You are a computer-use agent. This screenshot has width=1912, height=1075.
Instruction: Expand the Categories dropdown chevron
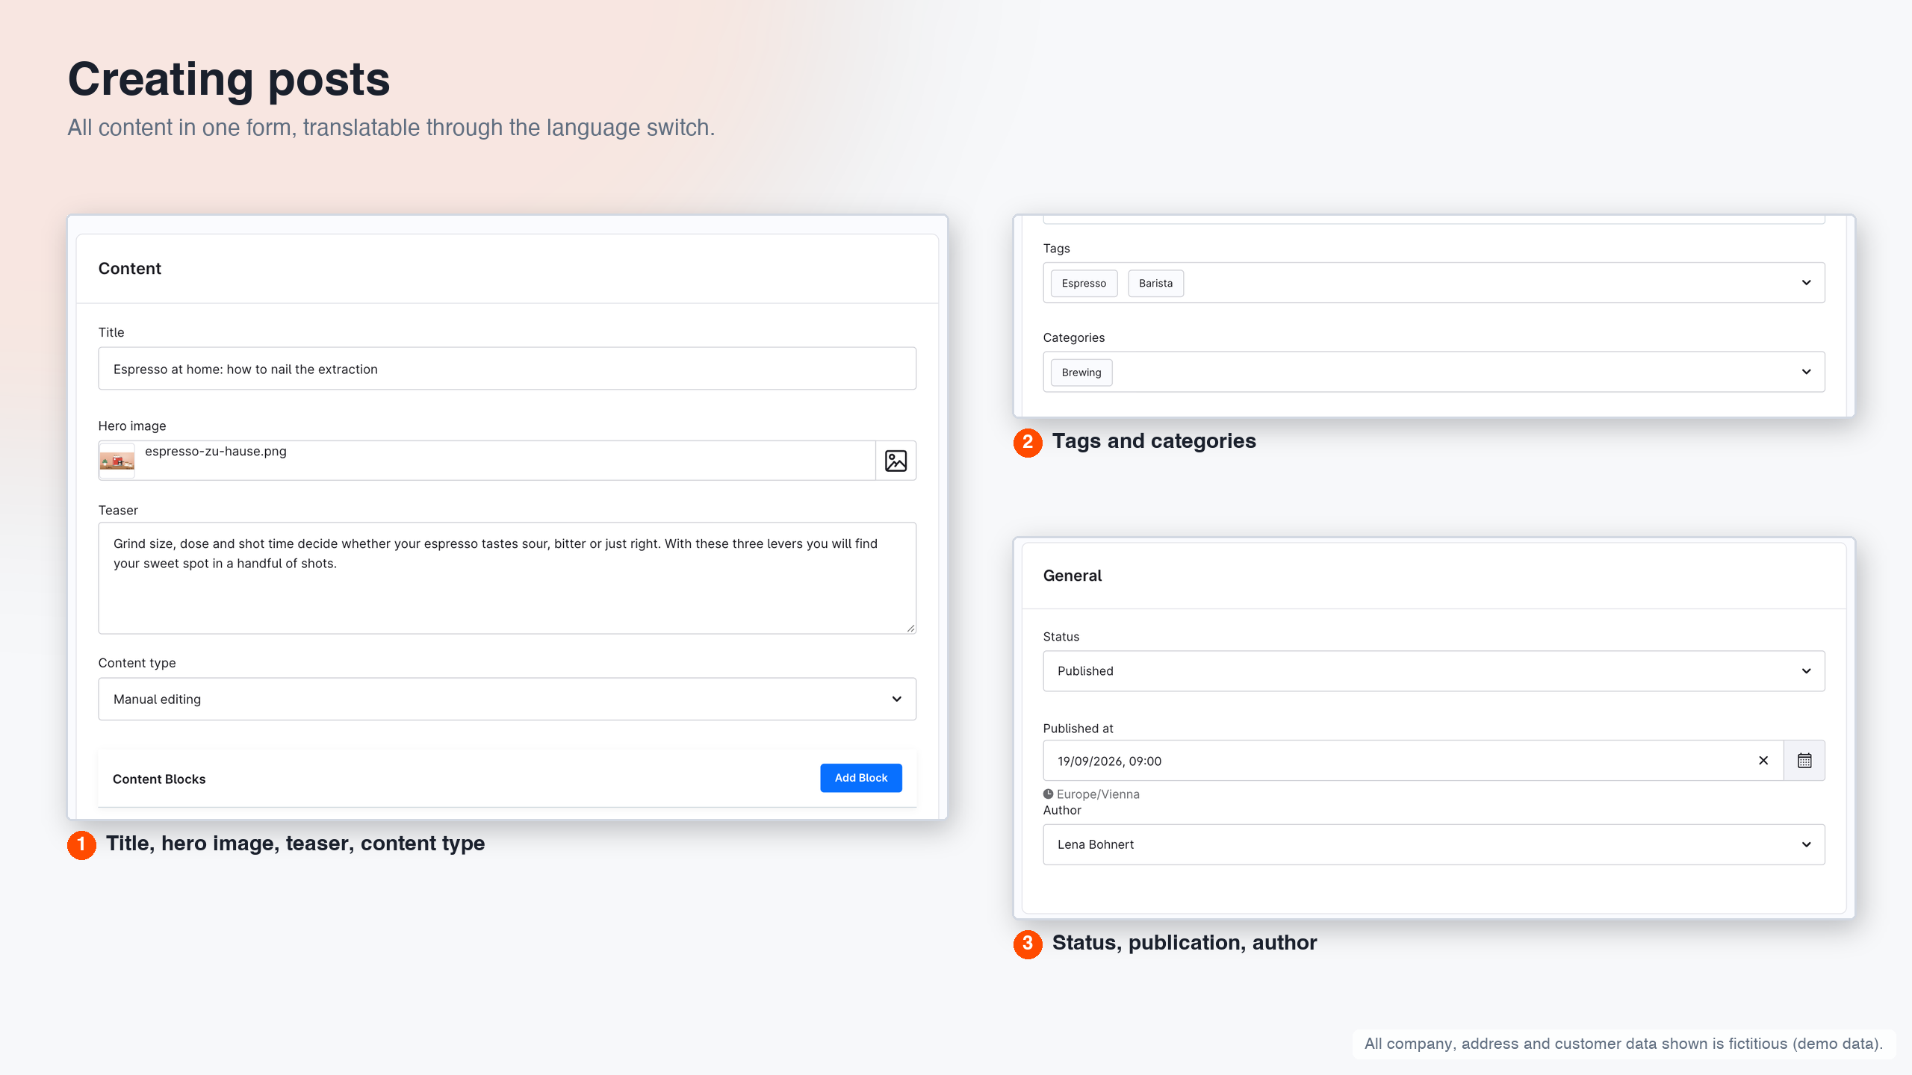[1806, 373]
